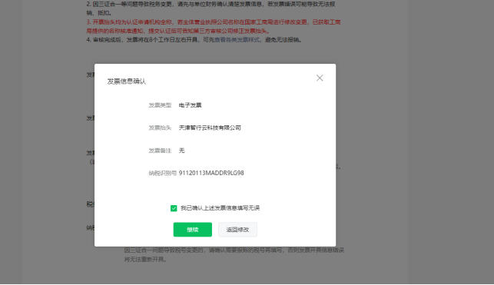This screenshot has height=285, width=494.
Task: Uncheck 我已确认上述发票信息填写无误 checkbox
Action: point(174,208)
